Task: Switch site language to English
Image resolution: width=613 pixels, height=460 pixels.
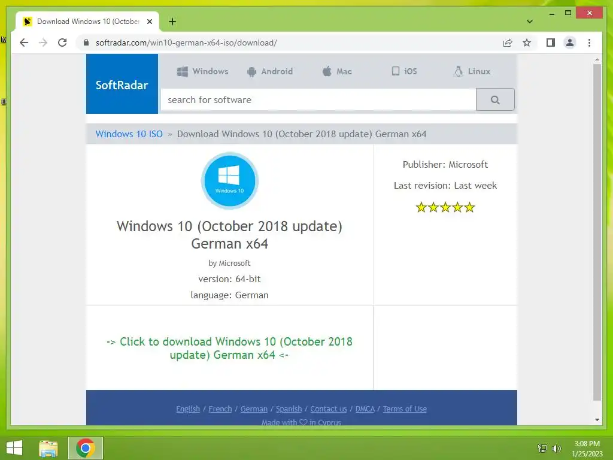Action: 188,408
